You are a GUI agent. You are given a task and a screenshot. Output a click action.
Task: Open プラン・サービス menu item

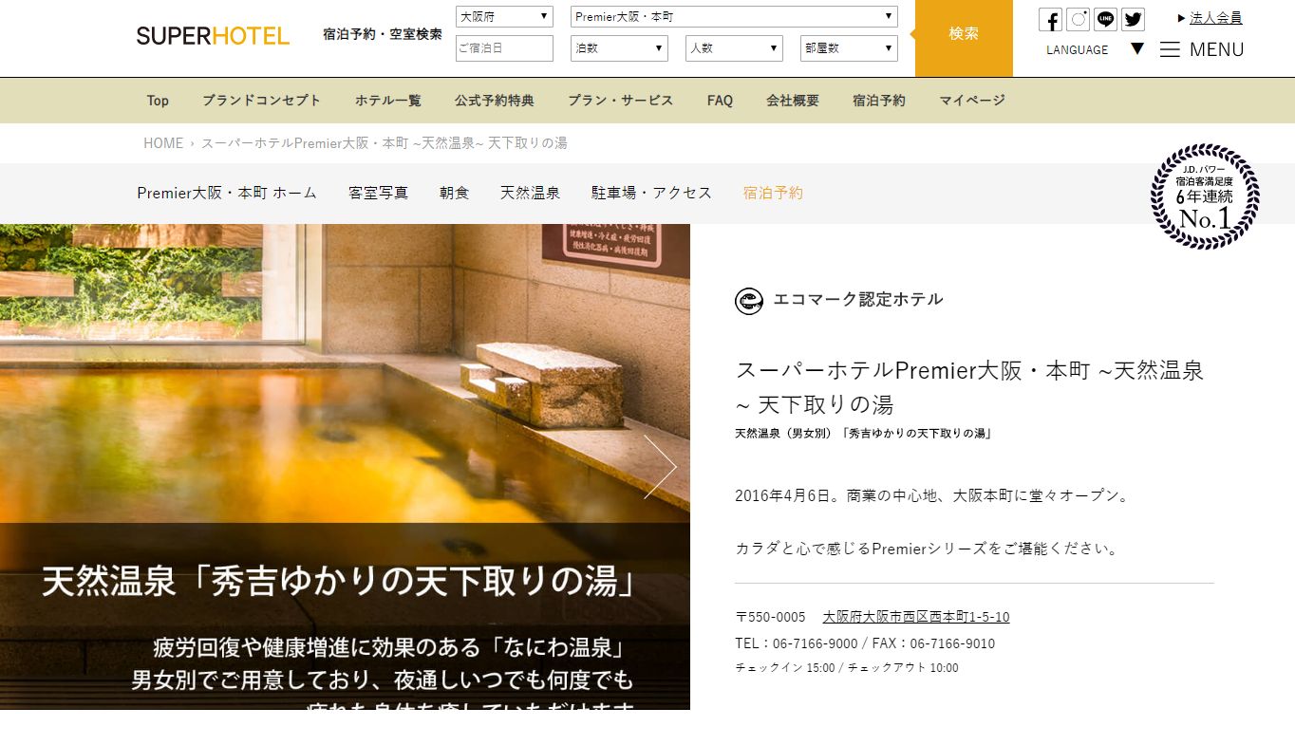(x=620, y=101)
